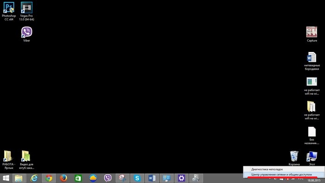Screen dimensions: 325x183
Task: Select the Видео для ютуб folder shortcut
Action: coord(26,160)
